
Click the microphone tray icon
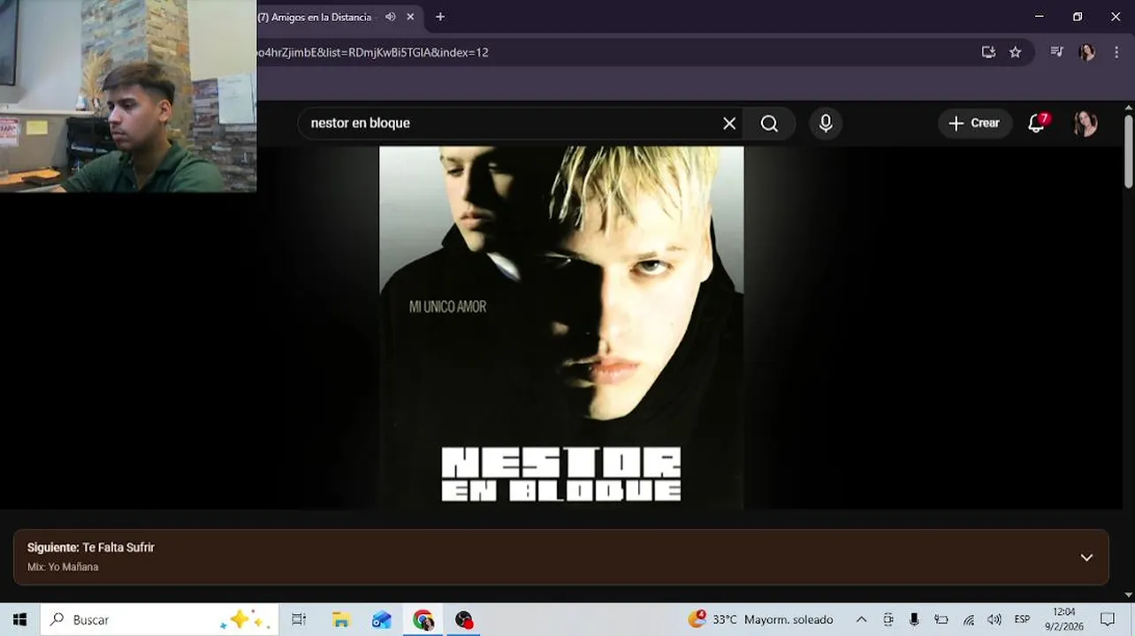(x=914, y=619)
